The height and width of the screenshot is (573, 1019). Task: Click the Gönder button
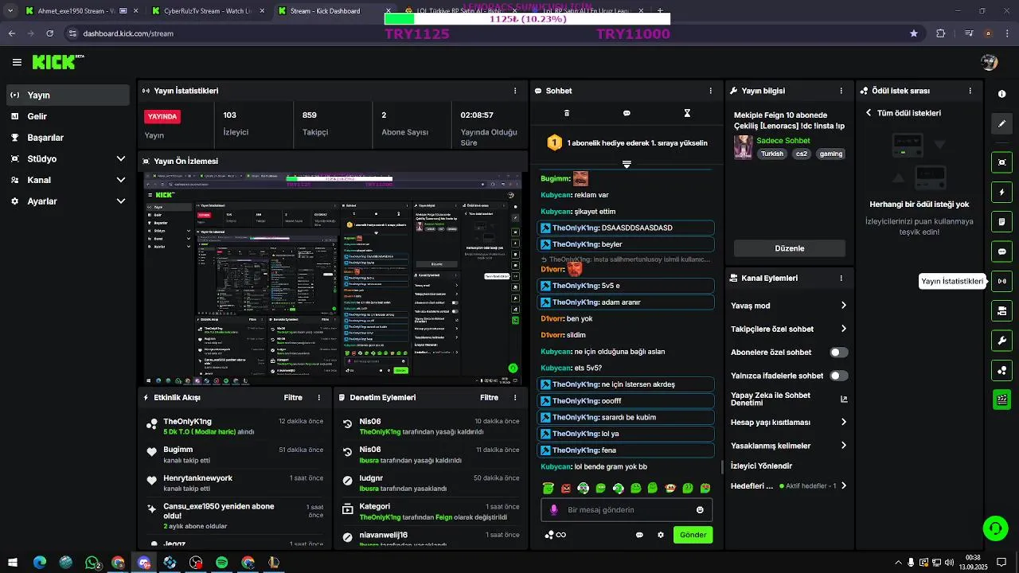(693, 535)
